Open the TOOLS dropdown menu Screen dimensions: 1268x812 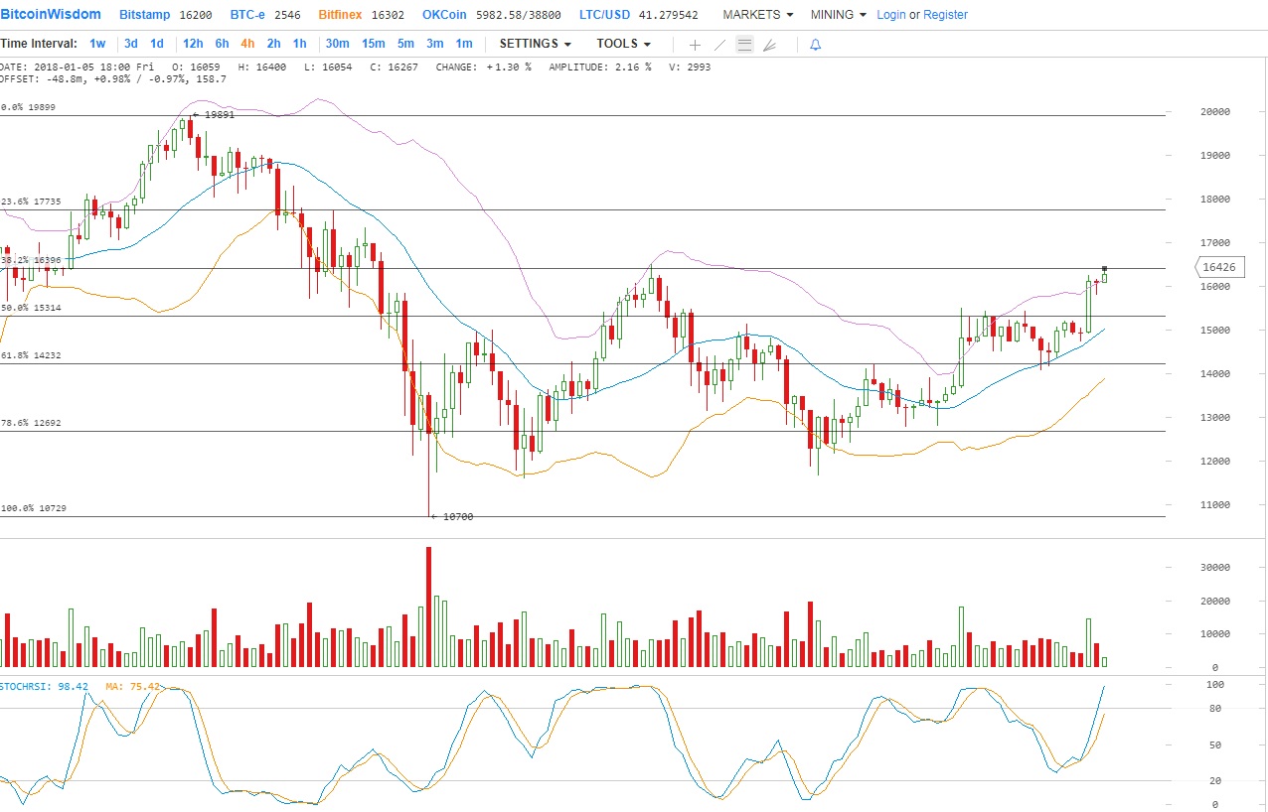tap(623, 44)
